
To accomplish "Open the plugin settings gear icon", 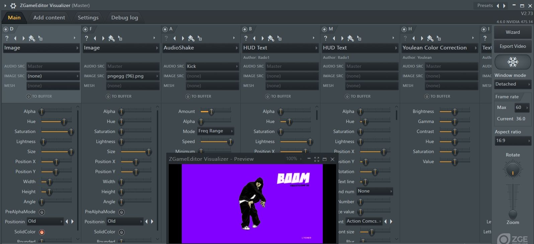I will 13,6.
